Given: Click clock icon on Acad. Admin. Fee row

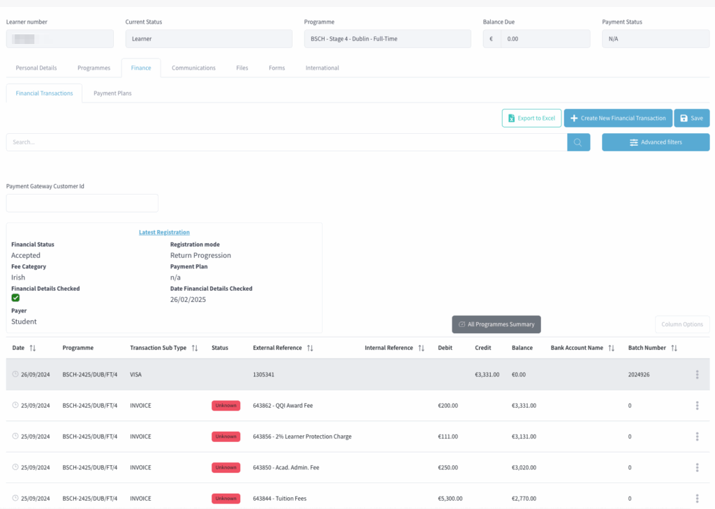Looking at the screenshot, I should (15, 467).
